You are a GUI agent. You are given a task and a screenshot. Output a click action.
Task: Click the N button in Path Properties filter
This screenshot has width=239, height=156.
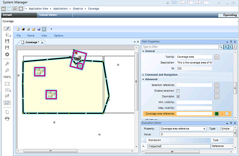(x=226, y=47)
